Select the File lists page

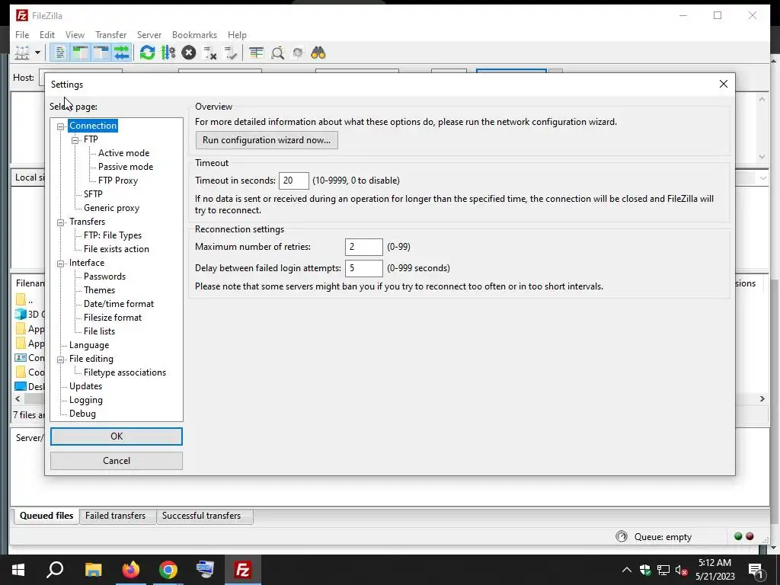point(100,331)
